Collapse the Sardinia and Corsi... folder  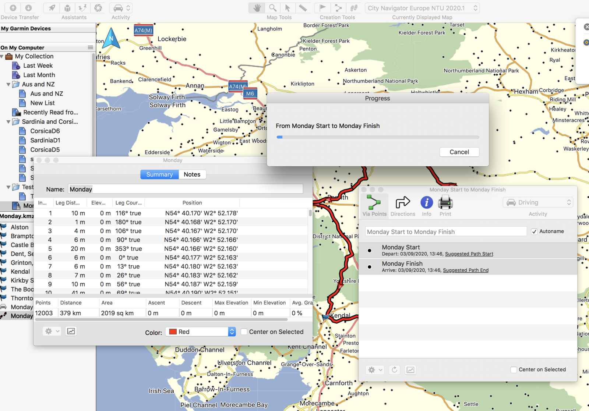click(8, 122)
